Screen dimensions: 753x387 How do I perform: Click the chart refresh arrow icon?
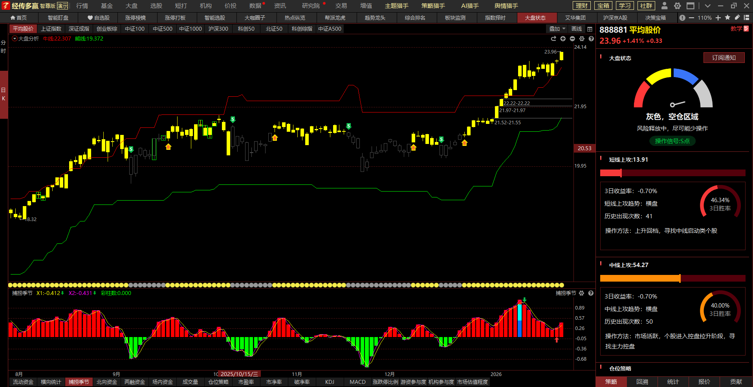click(x=553, y=39)
